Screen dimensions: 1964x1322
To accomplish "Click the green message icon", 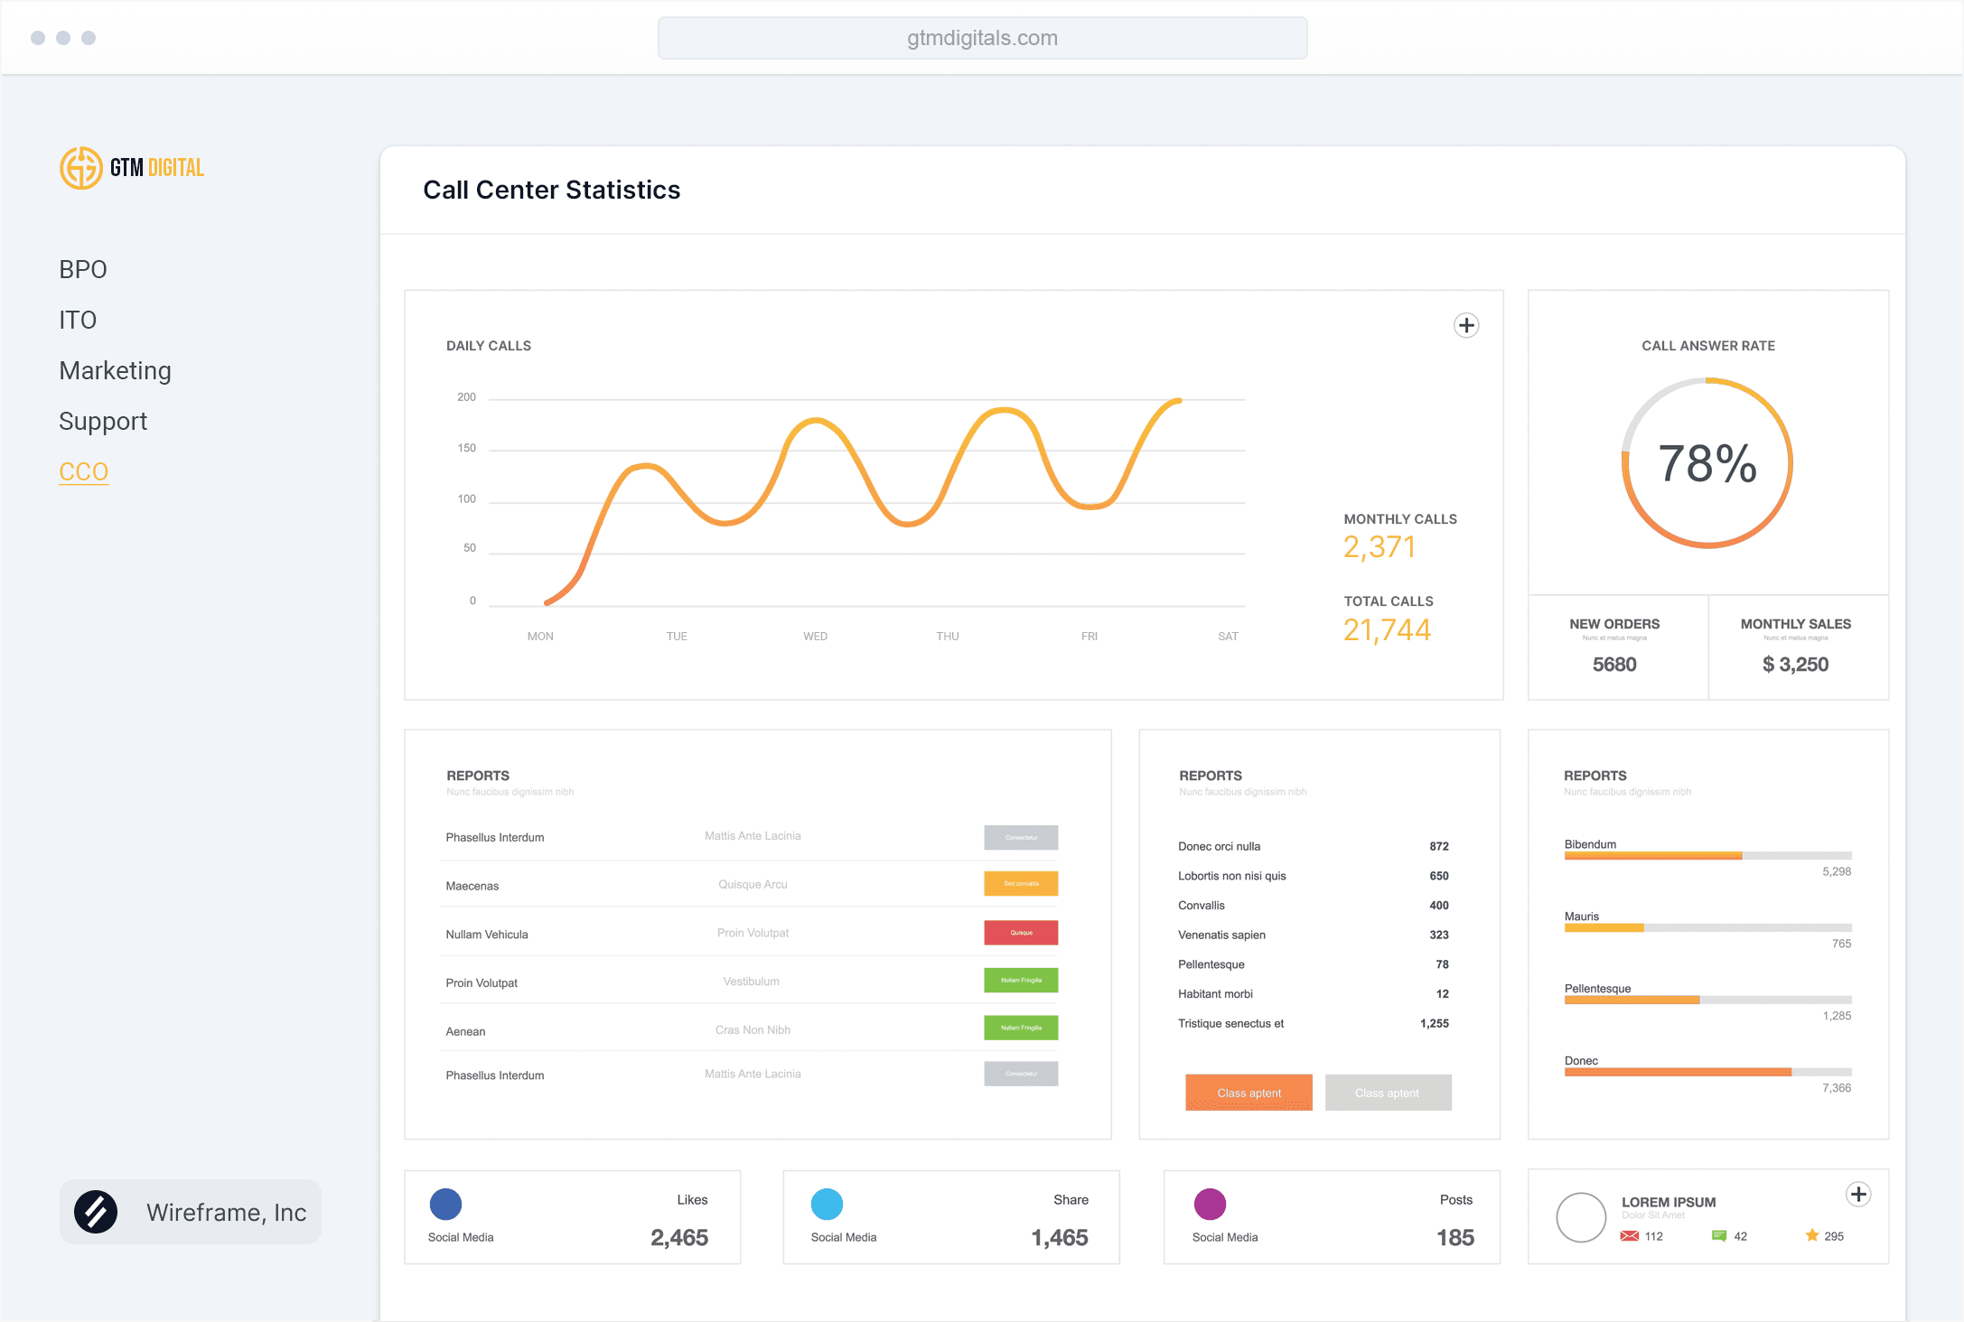I will [1719, 1236].
